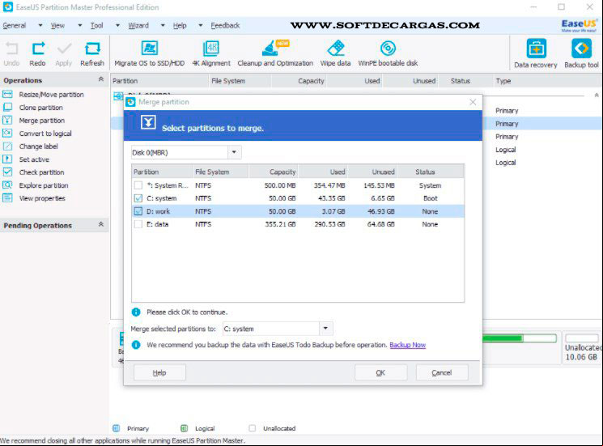Choose Clone partition operation
The height and width of the screenshot is (446, 603).
coord(40,108)
